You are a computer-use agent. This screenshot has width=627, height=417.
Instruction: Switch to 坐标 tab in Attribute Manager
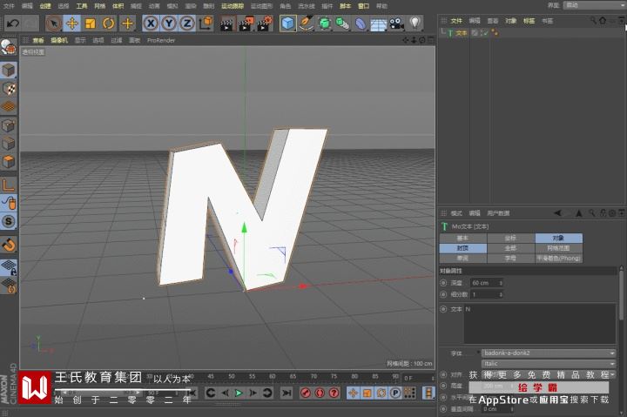pyautogui.click(x=510, y=239)
